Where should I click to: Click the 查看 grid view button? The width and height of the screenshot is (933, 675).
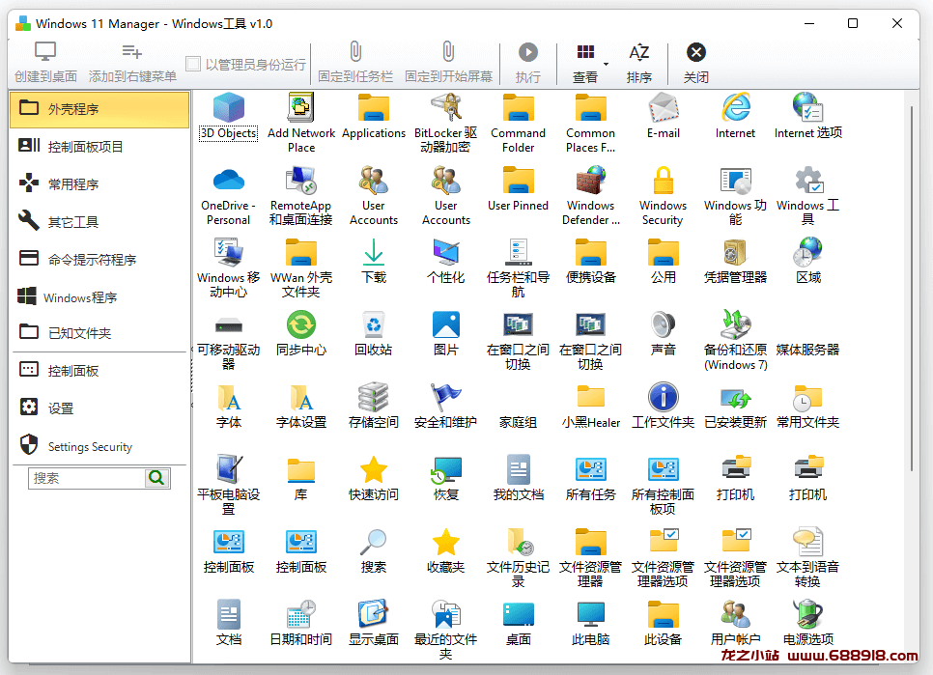point(585,62)
